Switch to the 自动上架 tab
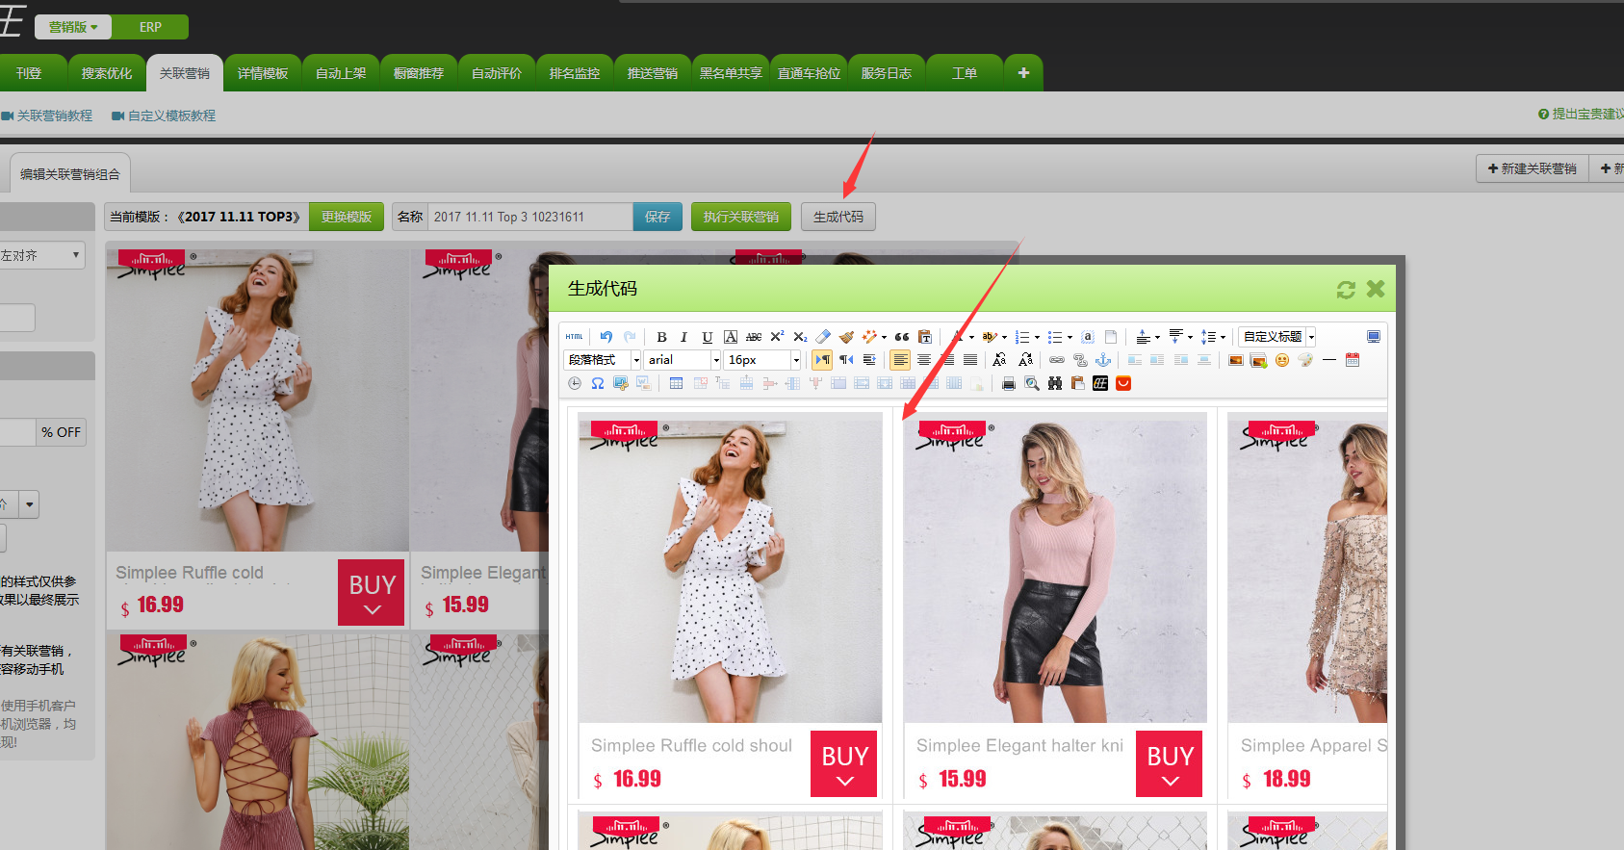This screenshot has height=850, width=1624. point(341,73)
